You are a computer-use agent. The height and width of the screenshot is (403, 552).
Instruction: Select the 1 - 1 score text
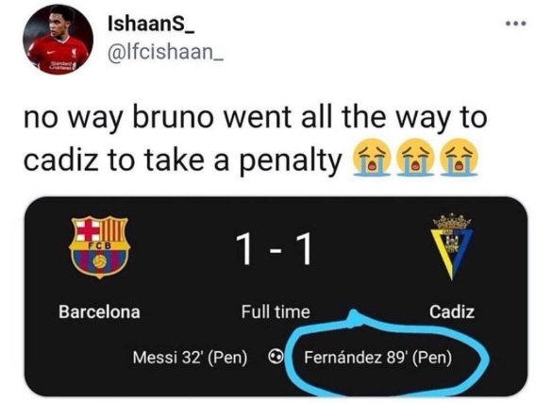(274, 249)
